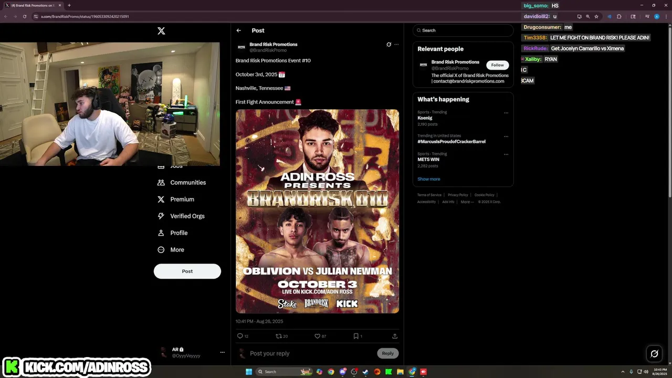The height and width of the screenshot is (378, 672).
Task: Follow Brand Risk Promotions
Action: (497, 65)
